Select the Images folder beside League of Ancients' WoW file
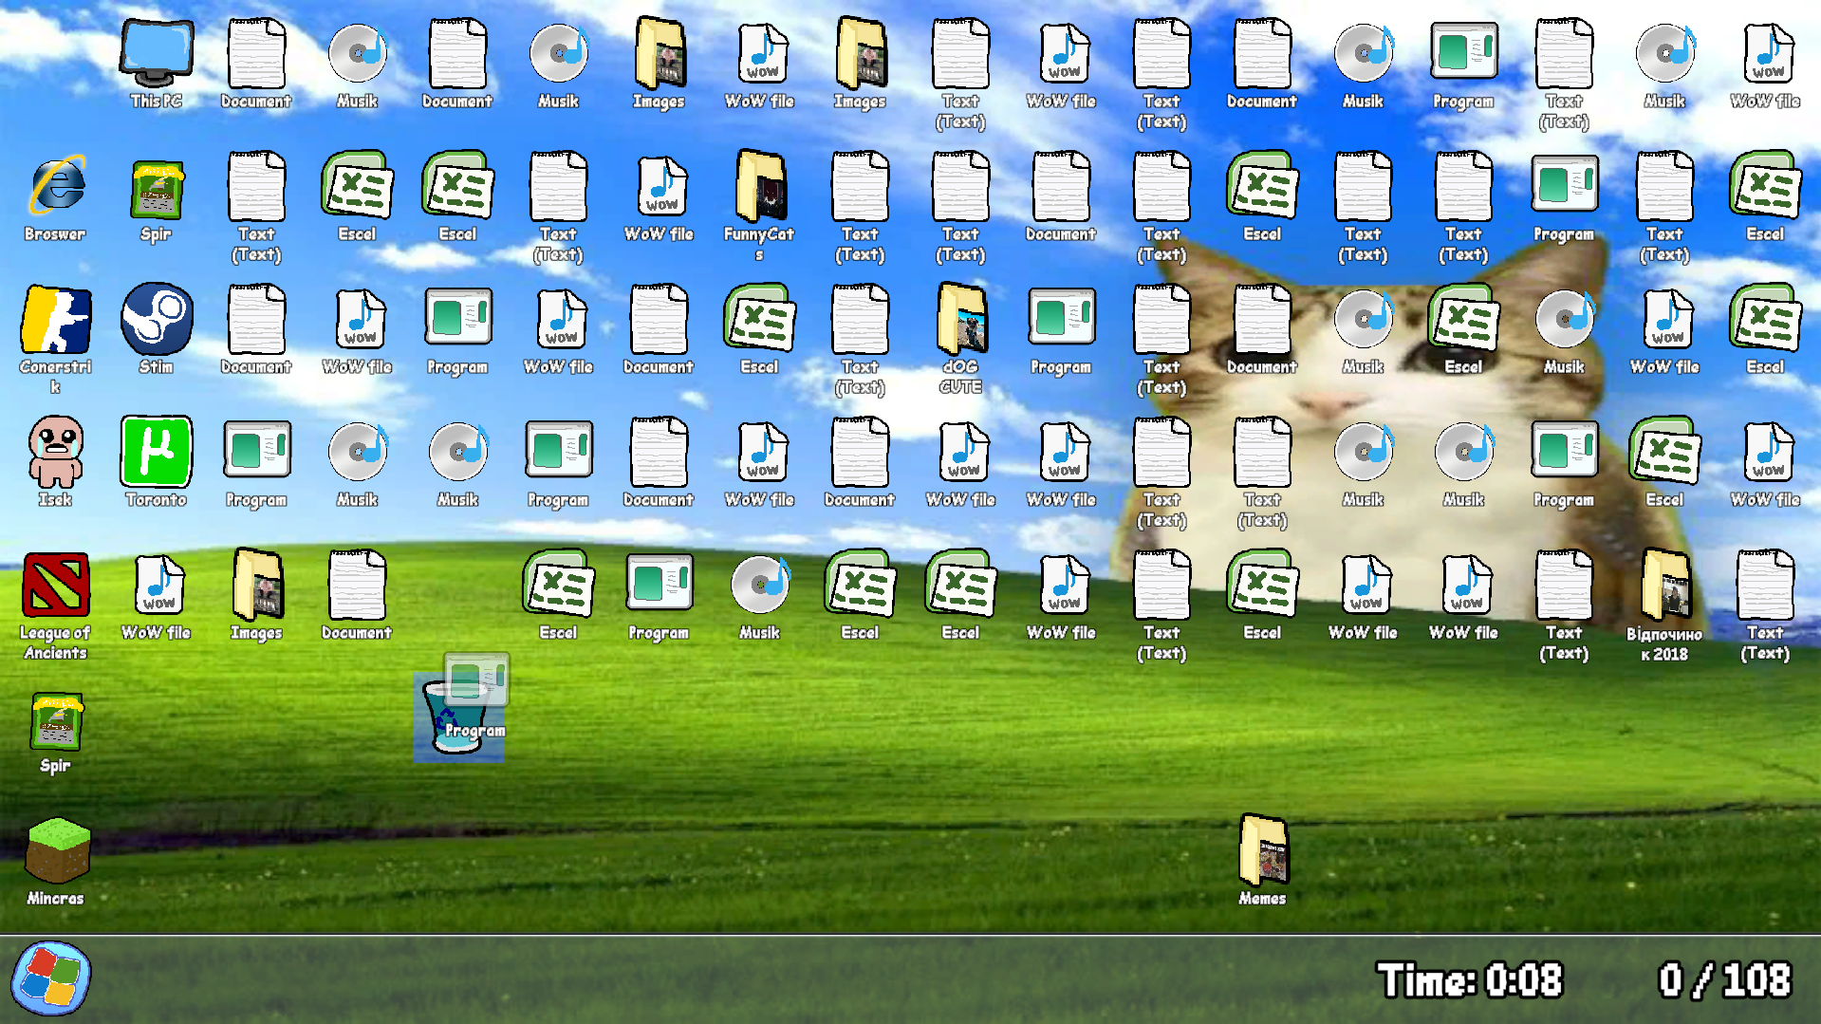 [256, 595]
